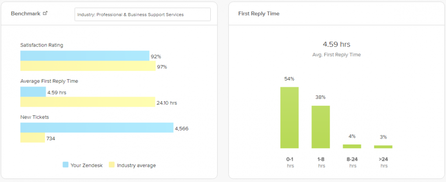Select the yellow 24.10 hrs industry bar

coord(87,102)
